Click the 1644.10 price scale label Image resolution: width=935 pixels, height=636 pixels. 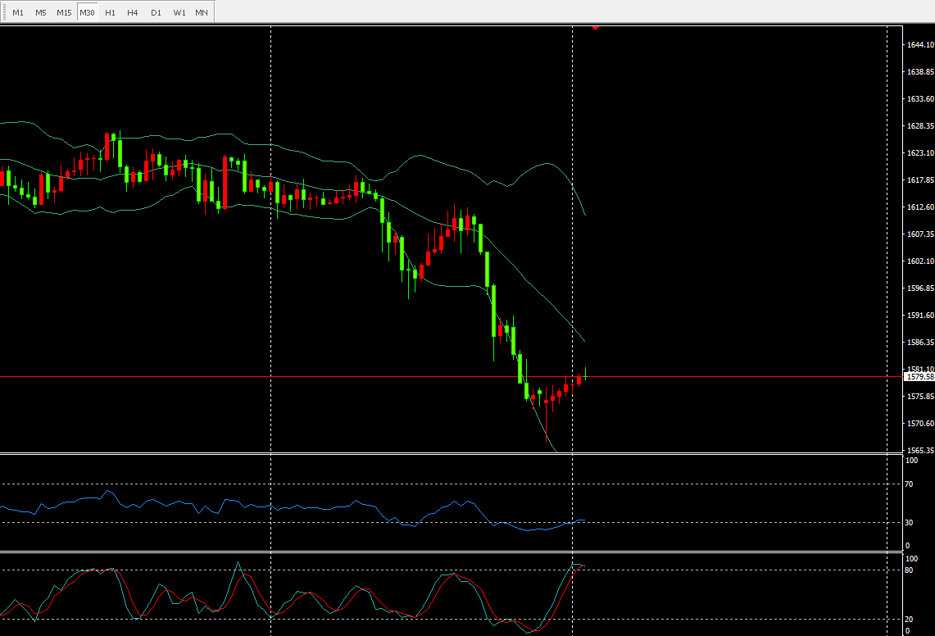919,45
